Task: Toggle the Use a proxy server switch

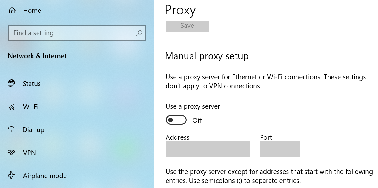Action: [176, 120]
